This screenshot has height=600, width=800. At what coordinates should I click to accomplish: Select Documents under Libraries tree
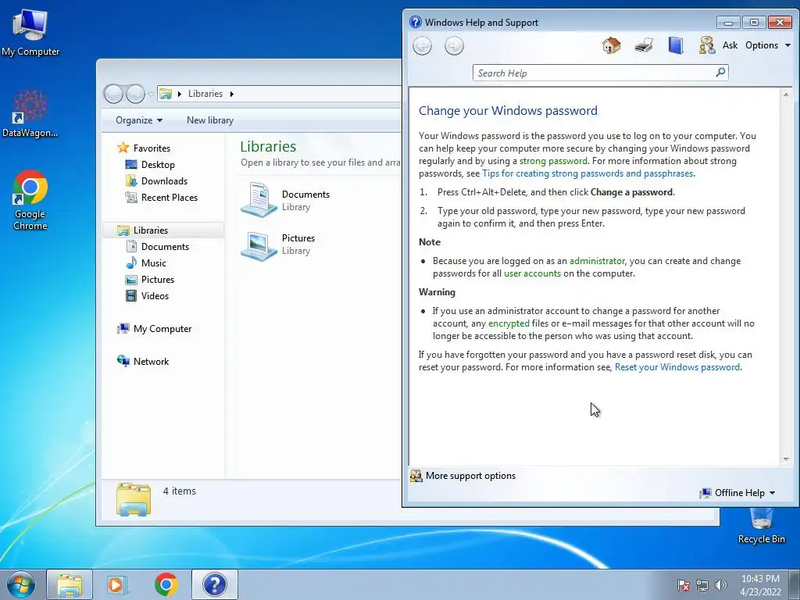pyautogui.click(x=165, y=246)
